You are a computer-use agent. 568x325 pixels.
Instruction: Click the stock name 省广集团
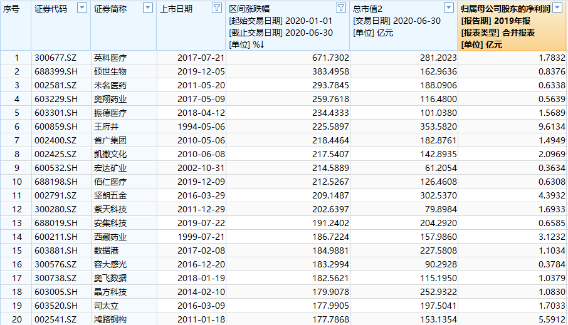110,140
